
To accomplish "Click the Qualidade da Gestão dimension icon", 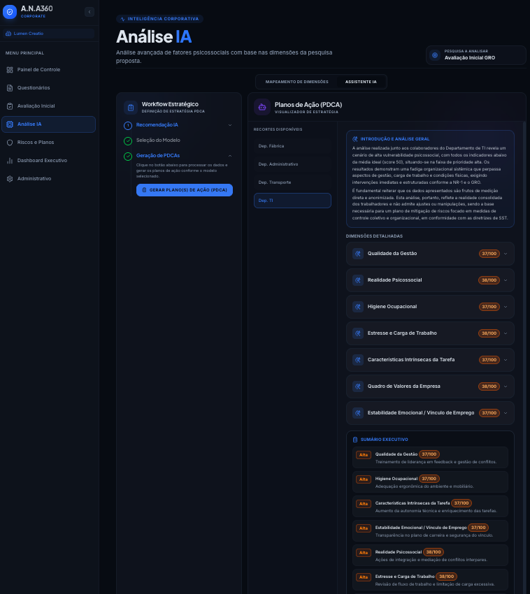I will click(x=358, y=254).
